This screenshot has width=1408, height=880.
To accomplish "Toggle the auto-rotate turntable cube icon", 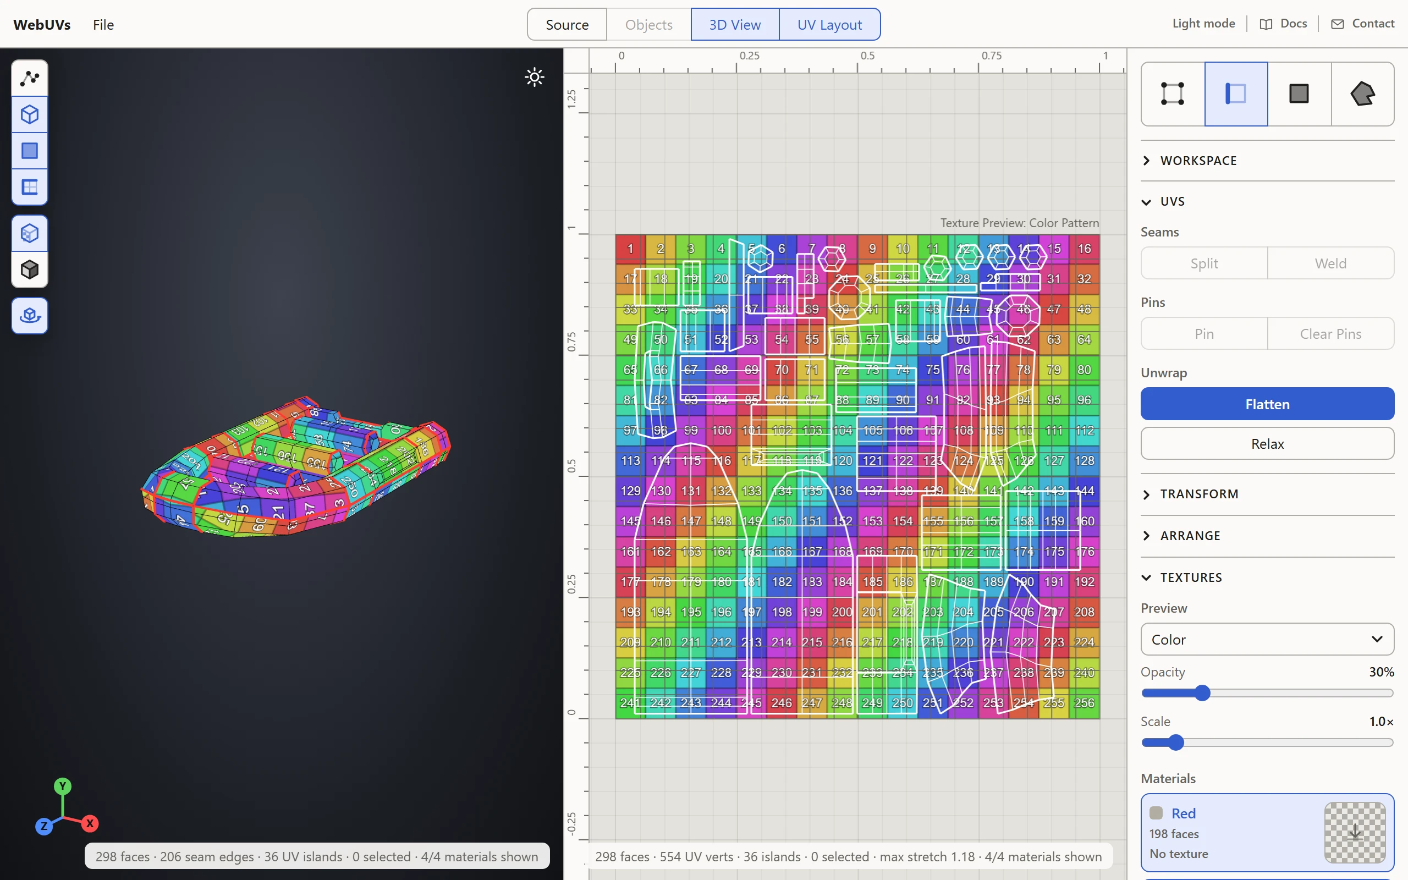I will [30, 316].
